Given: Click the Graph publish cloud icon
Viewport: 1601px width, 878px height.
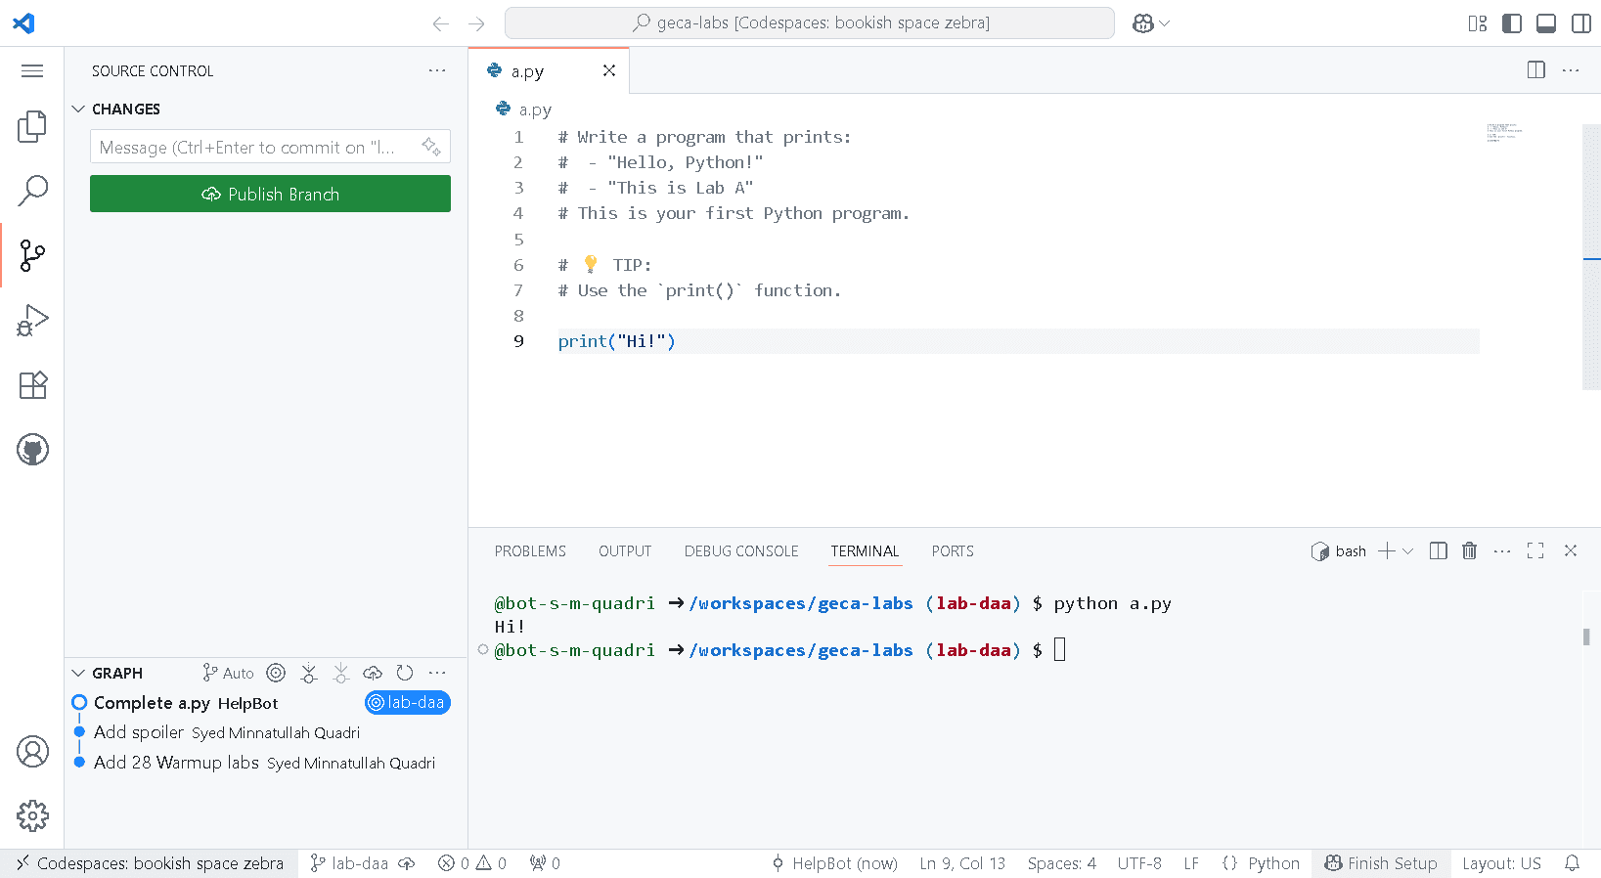Looking at the screenshot, I should coord(373,673).
